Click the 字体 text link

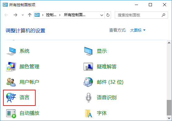point(102,113)
